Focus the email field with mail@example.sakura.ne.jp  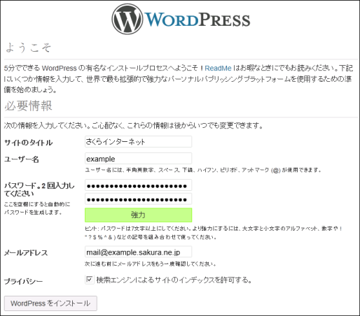(x=138, y=252)
